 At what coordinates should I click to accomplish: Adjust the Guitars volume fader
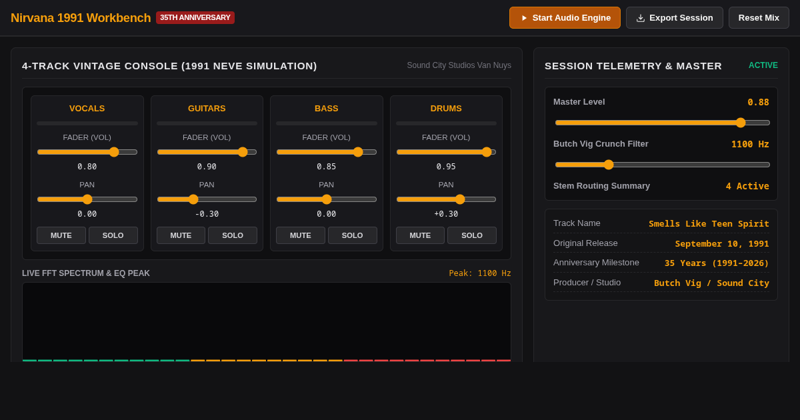(x=207, y=152)
